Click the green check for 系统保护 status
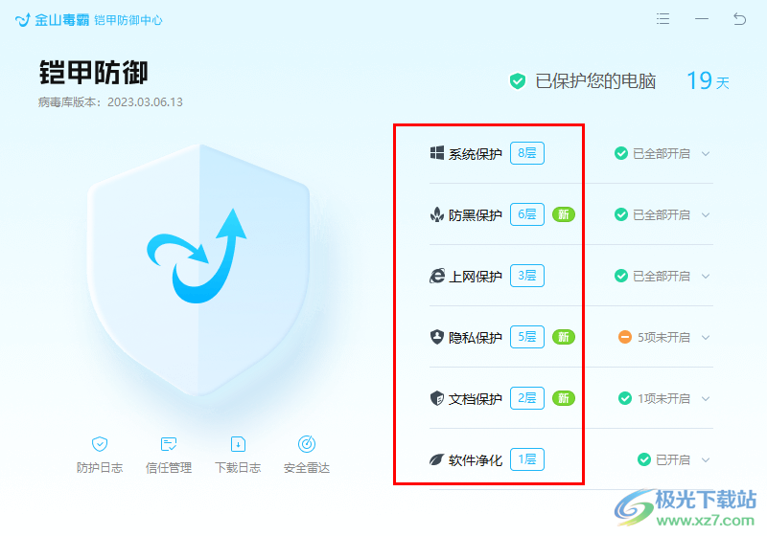The image size is (767, 536). click(x=621, y=153)
